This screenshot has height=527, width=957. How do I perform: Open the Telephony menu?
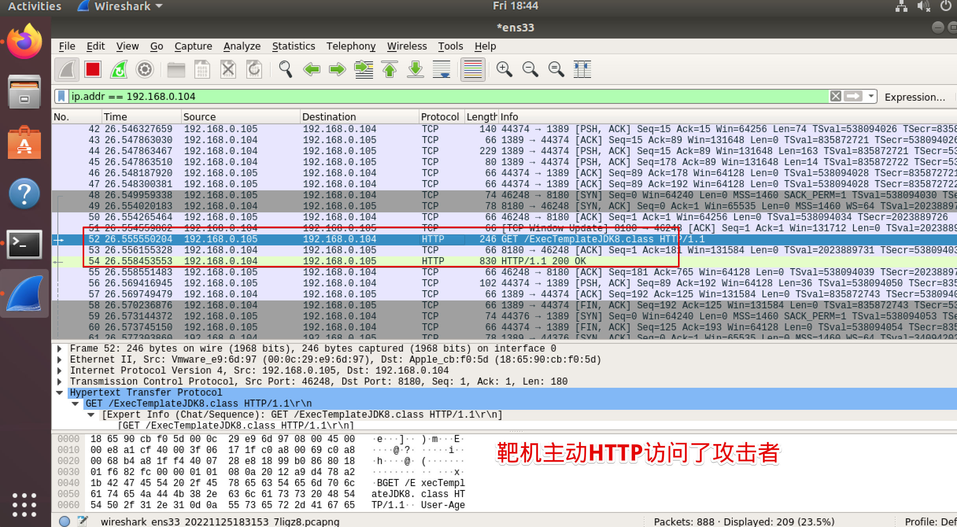point(351,46)
